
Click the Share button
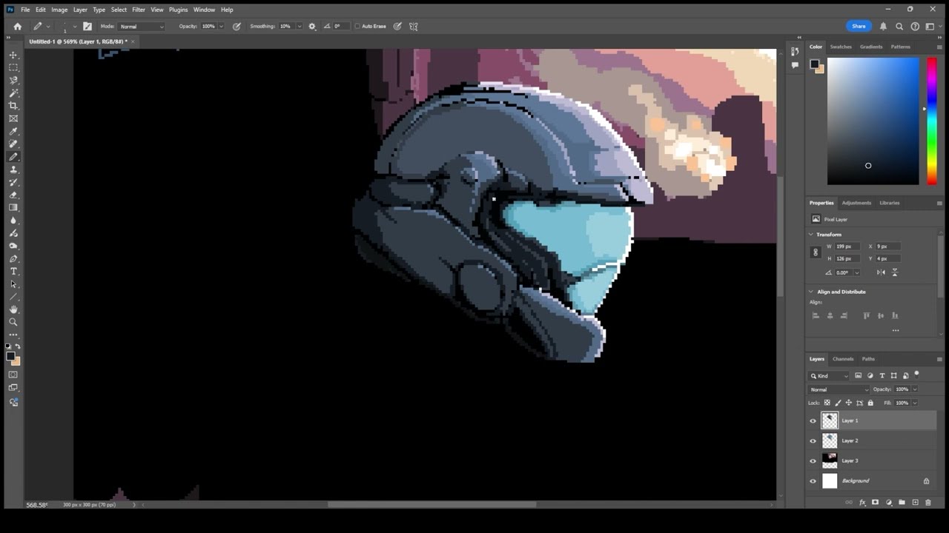859,26
